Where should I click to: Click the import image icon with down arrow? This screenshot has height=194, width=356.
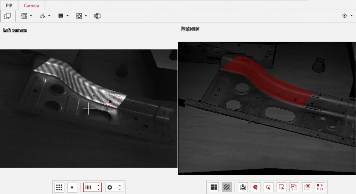tap(243, 187)
